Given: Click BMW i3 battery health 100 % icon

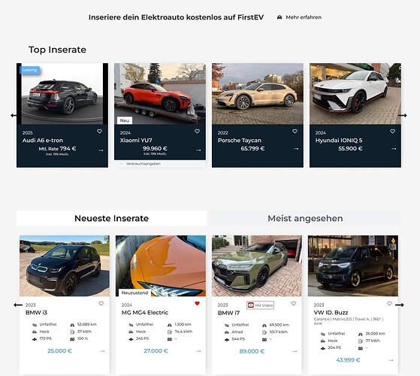Looking at the screenshot, I should click(72, 339).
